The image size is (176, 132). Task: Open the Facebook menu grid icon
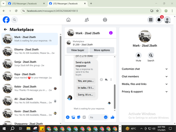[x=151, y=20]
